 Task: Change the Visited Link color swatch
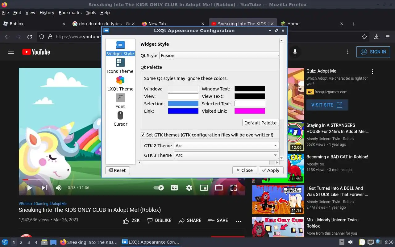pos(250,111)
